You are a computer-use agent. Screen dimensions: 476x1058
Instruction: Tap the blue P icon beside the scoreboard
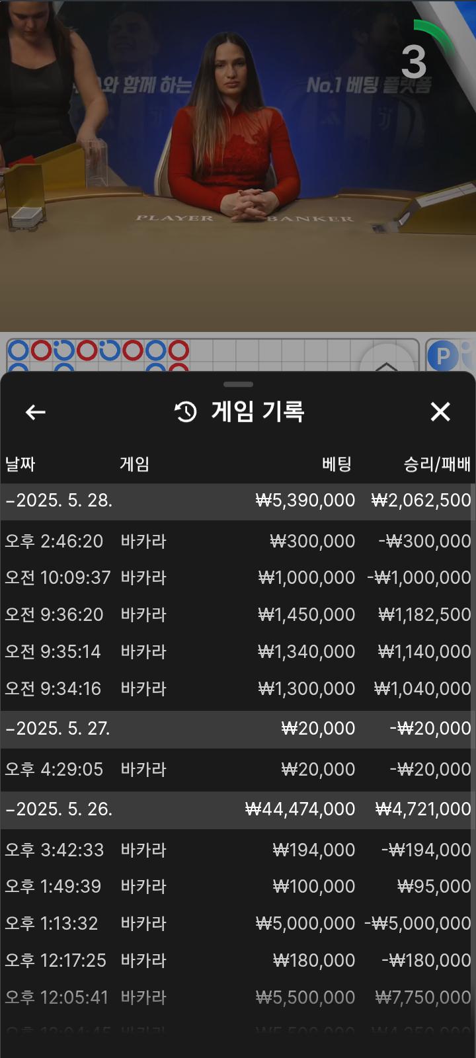[442, 356]
